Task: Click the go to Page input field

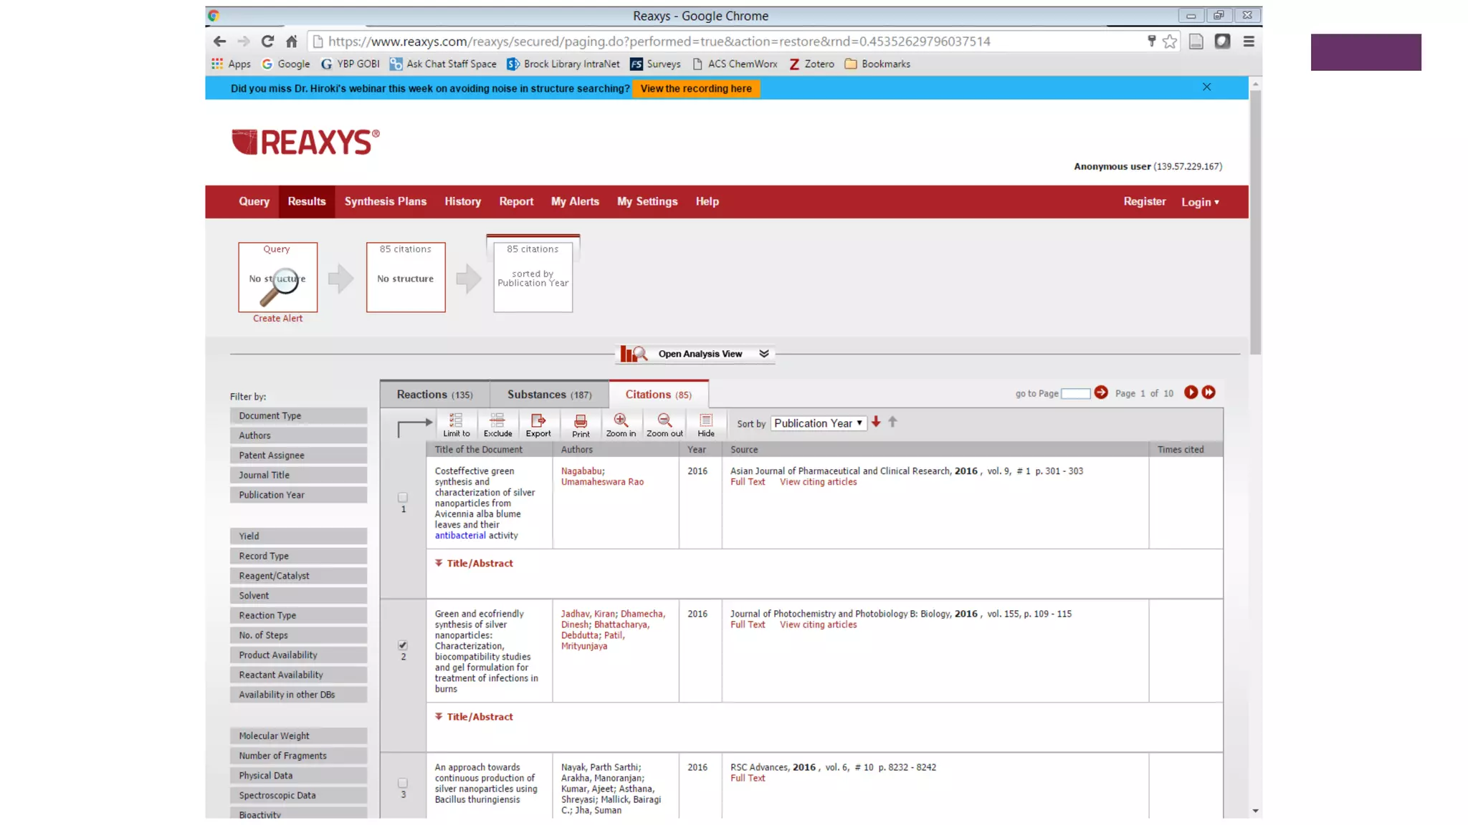Action: [x=1075, y=393]
